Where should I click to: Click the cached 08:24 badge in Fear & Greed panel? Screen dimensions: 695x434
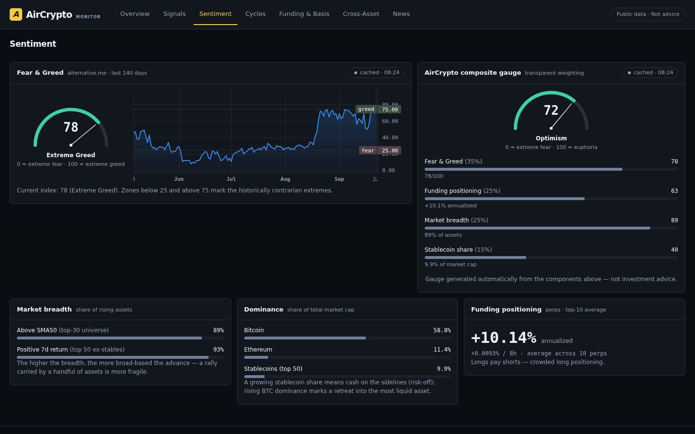click(x=377, y=72)
